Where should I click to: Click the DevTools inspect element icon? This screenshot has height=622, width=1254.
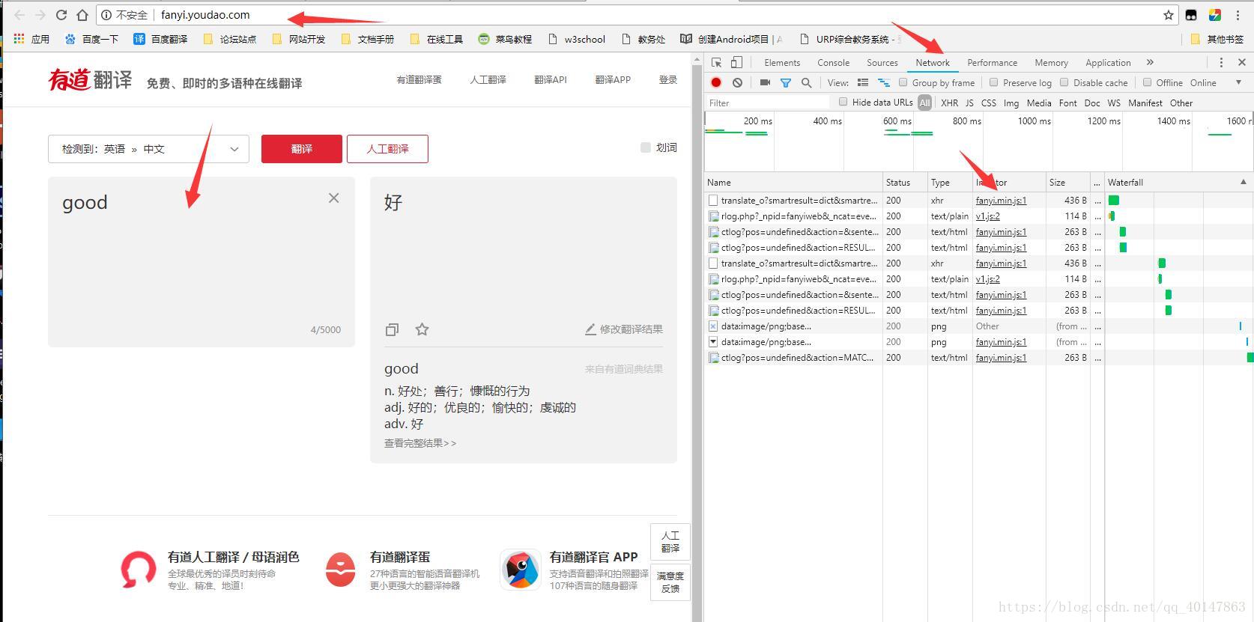coord(717,63)
